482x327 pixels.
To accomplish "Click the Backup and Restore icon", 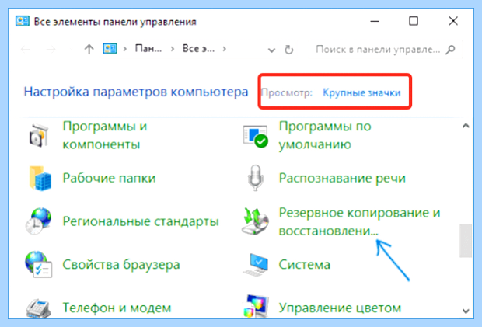I will (255, 221).
